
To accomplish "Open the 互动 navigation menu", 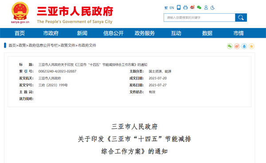I will pyautogui.click(x=176, y=33).
